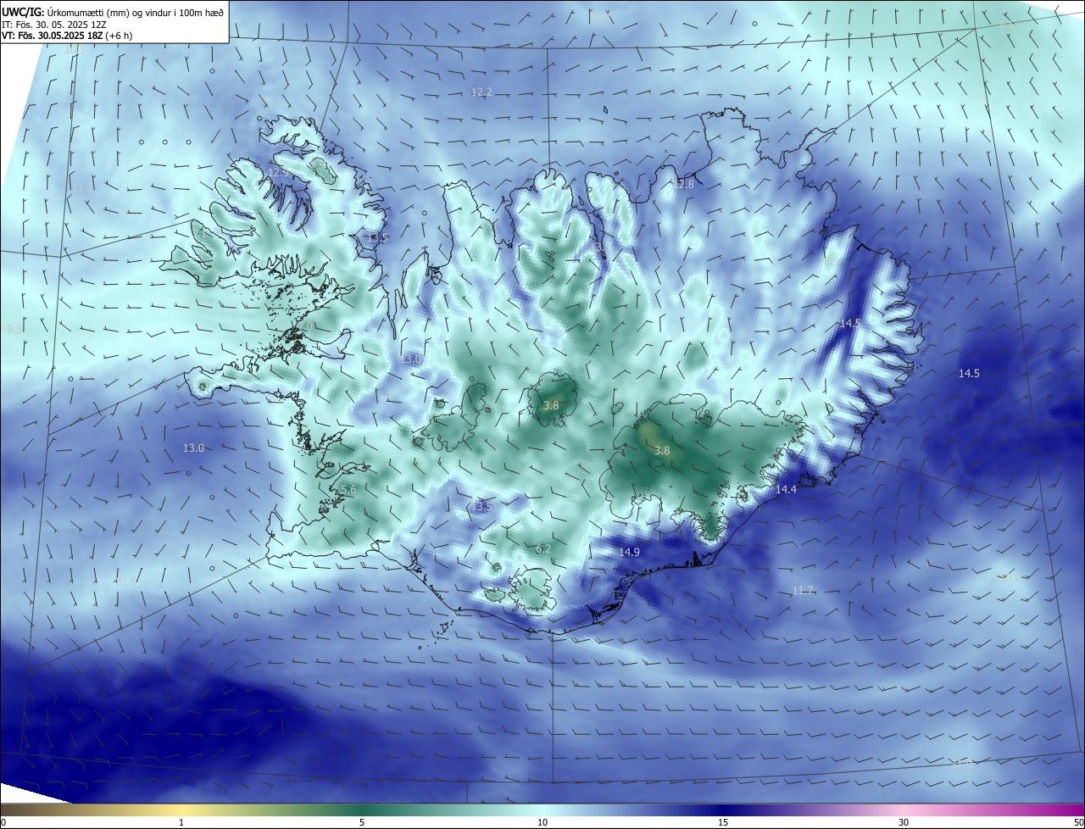This screenshot has height=829, width=1085.
Task: Click the 5 tick on the colour scale
Action: (362, 822)
